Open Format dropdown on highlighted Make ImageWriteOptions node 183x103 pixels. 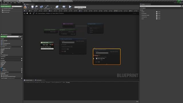tap(102, 53)
